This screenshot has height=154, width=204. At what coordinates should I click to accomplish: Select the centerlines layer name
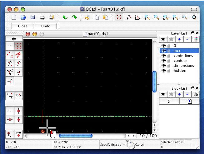(x=183, y=56)
